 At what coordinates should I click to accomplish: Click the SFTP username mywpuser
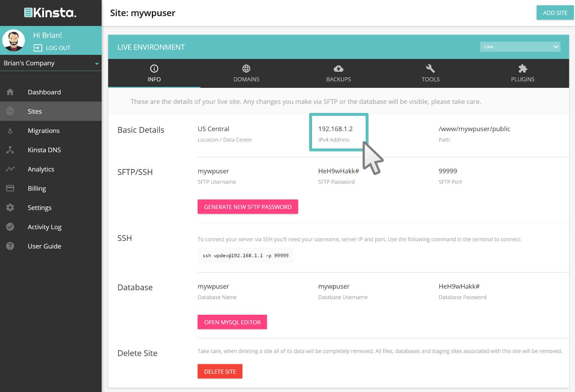click(x=213, y=171)
